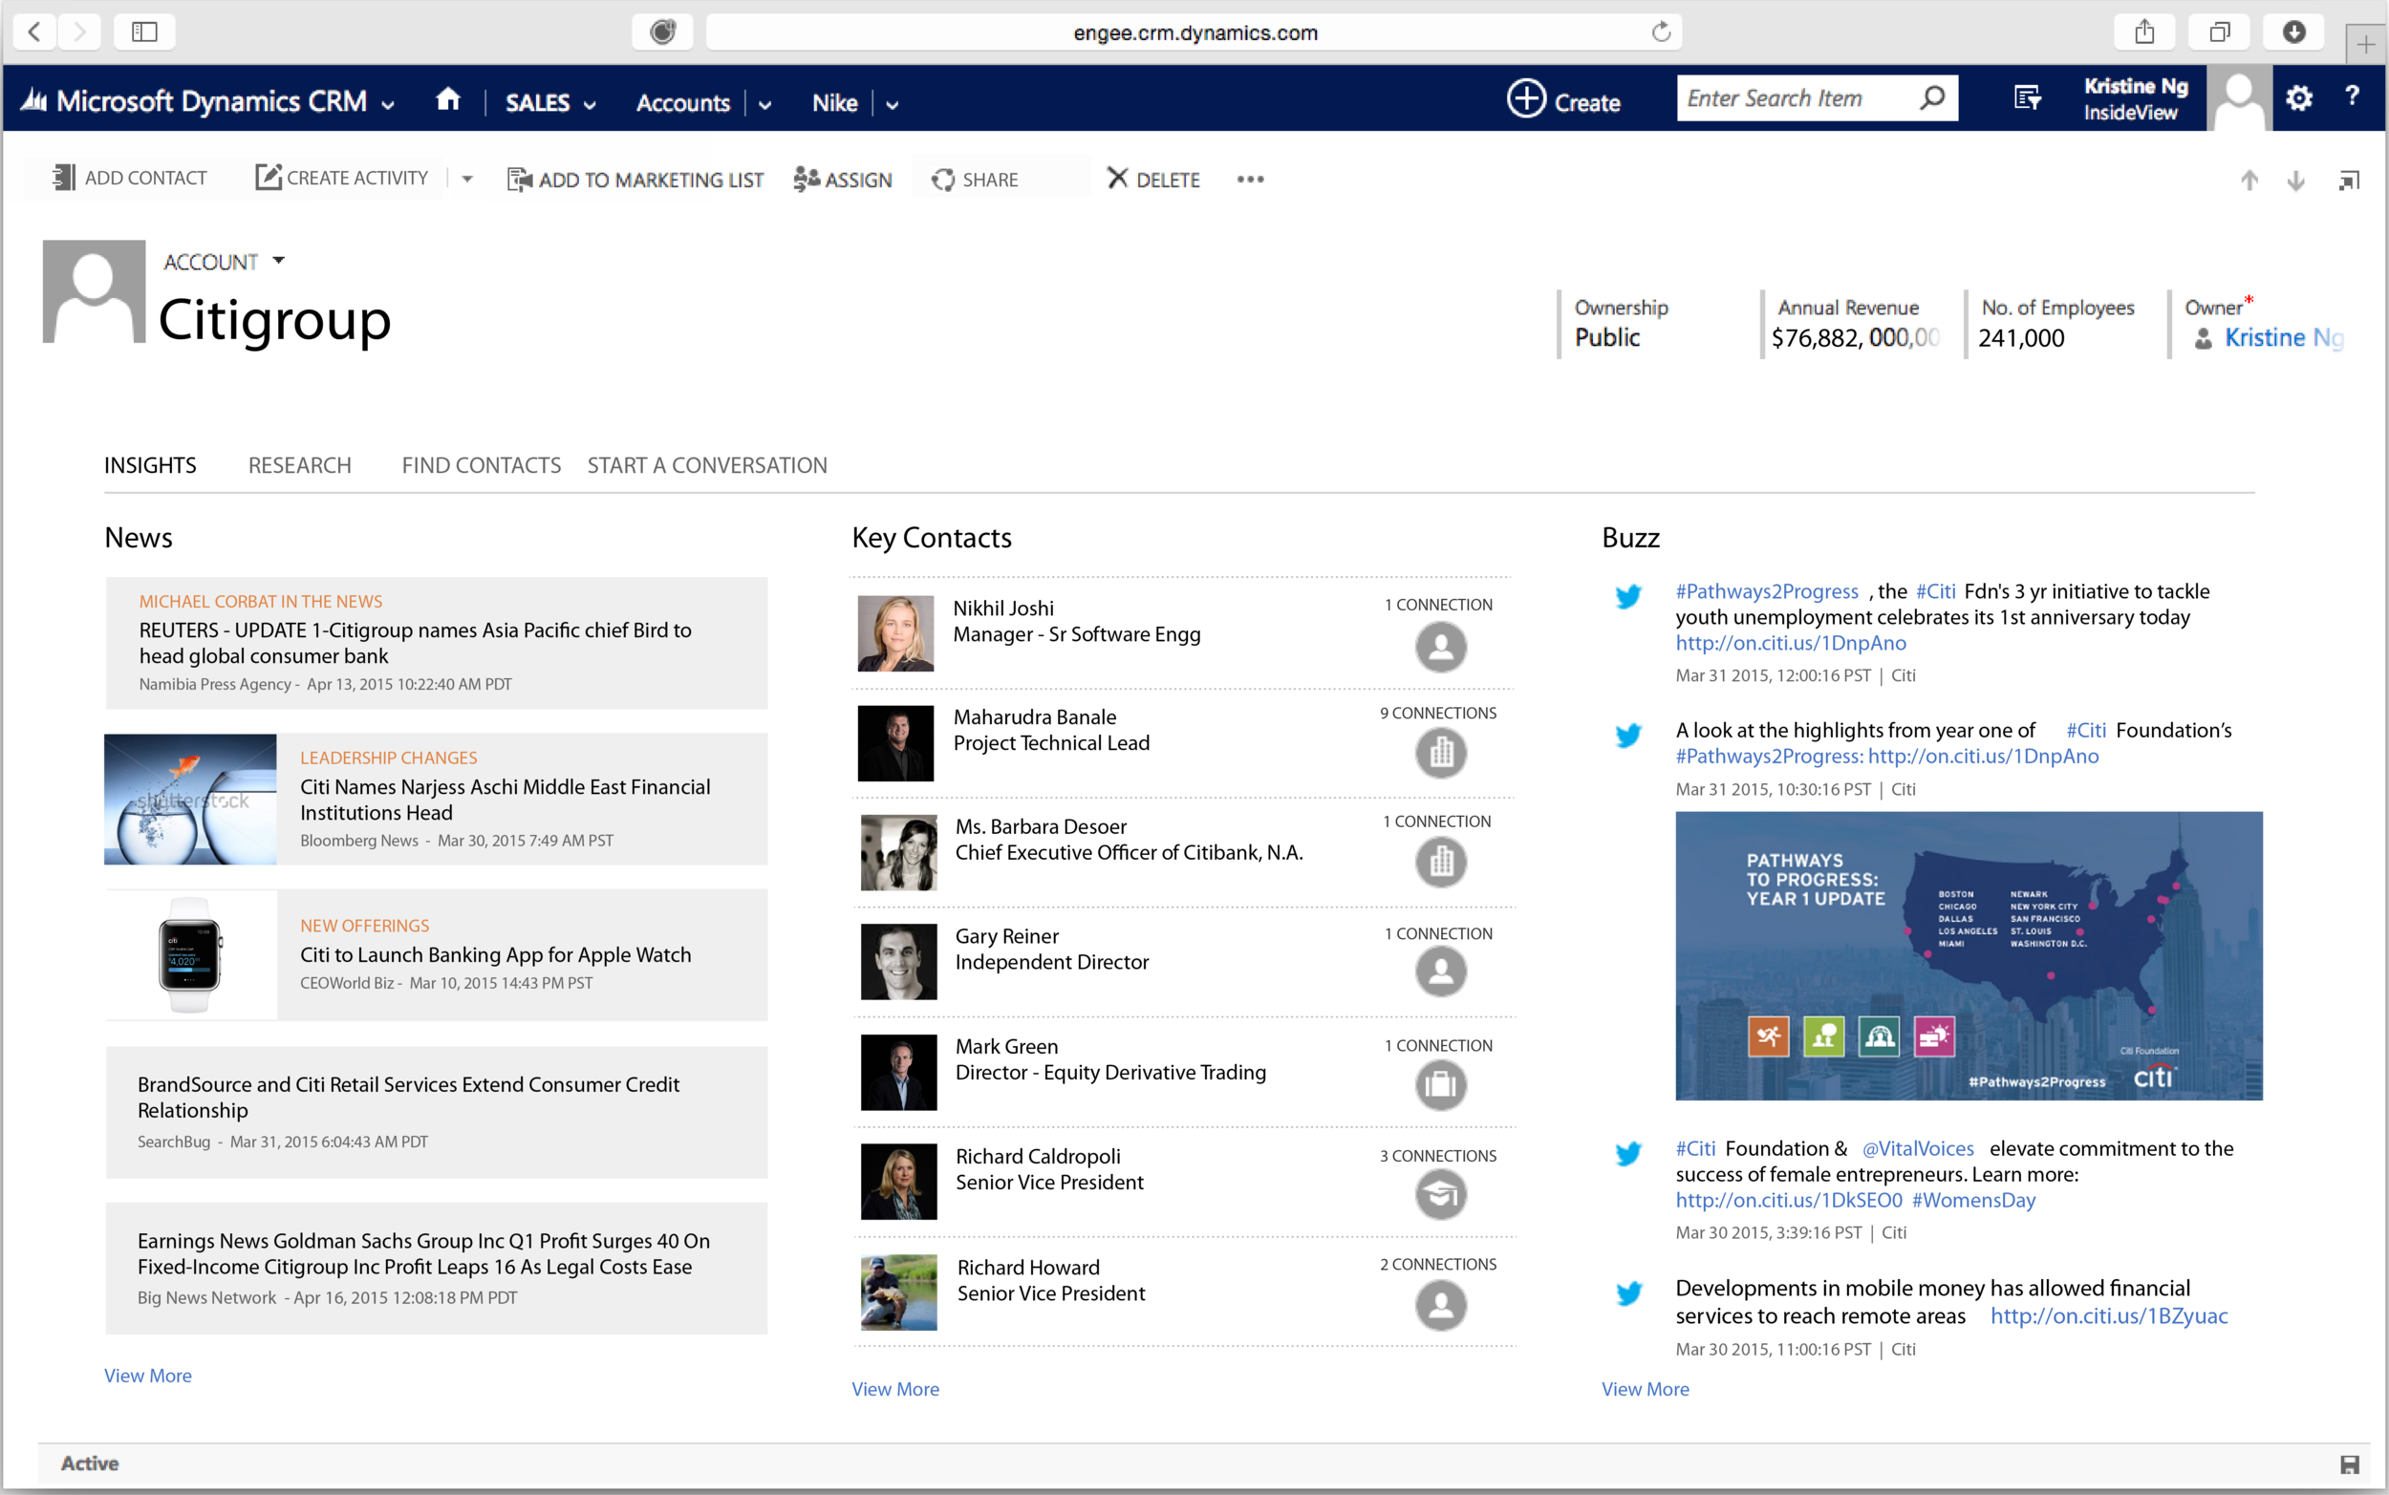Open the help question mark

2352,96
